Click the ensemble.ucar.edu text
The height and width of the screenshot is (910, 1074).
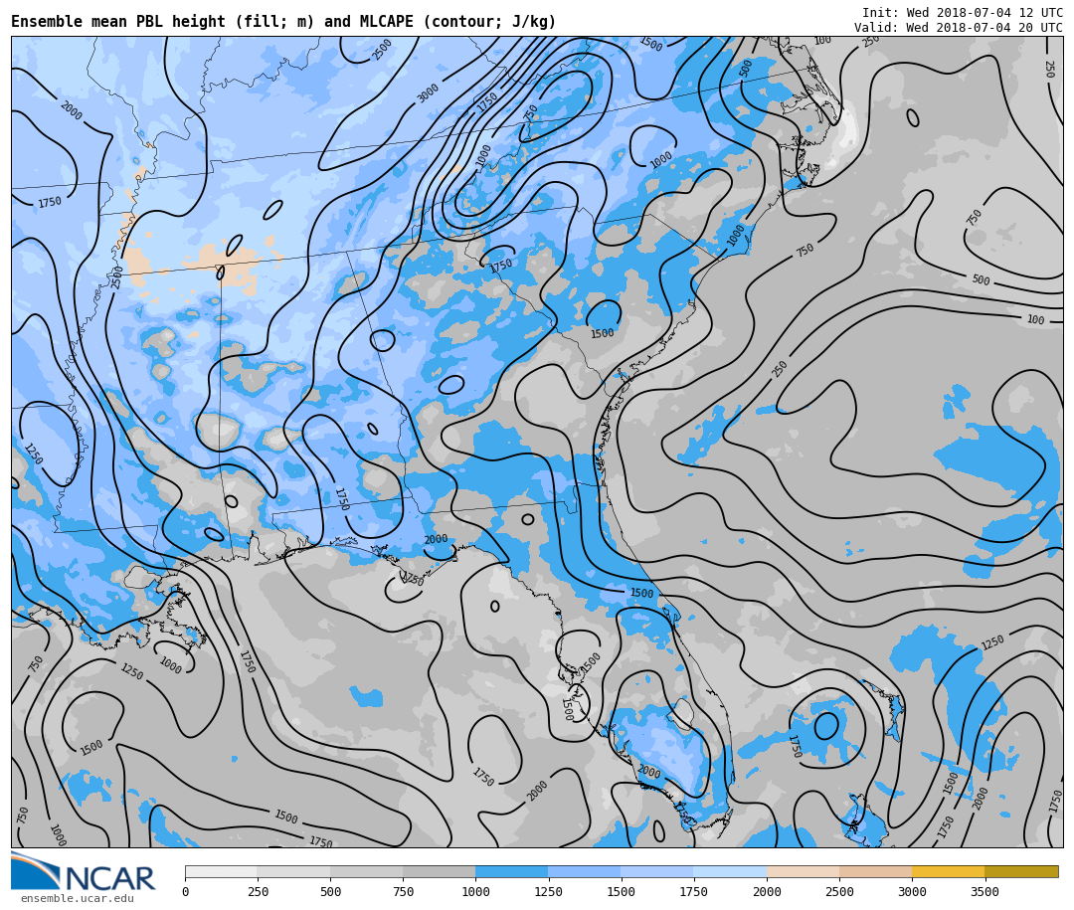pos(78,898)
